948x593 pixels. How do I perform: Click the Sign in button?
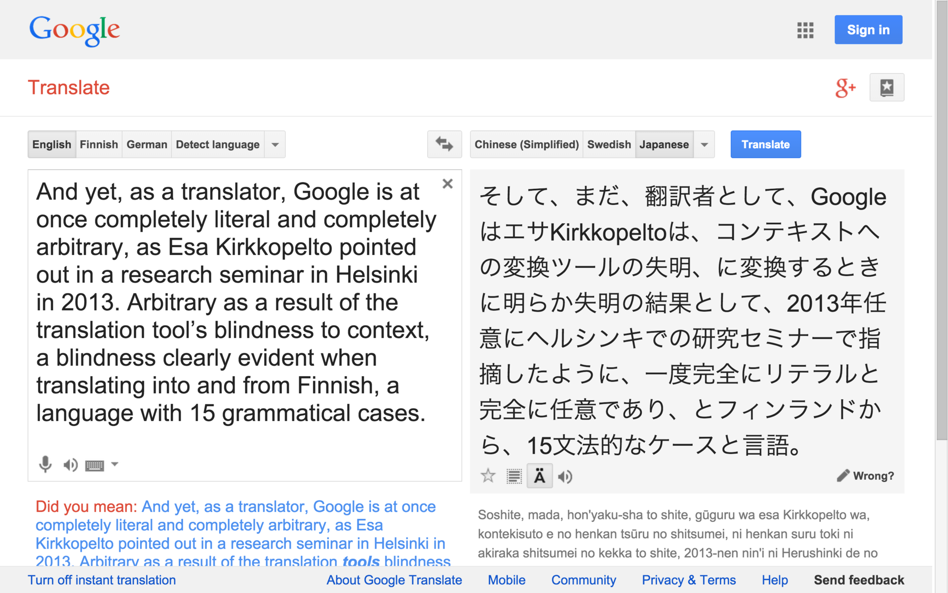coord(868,30)
